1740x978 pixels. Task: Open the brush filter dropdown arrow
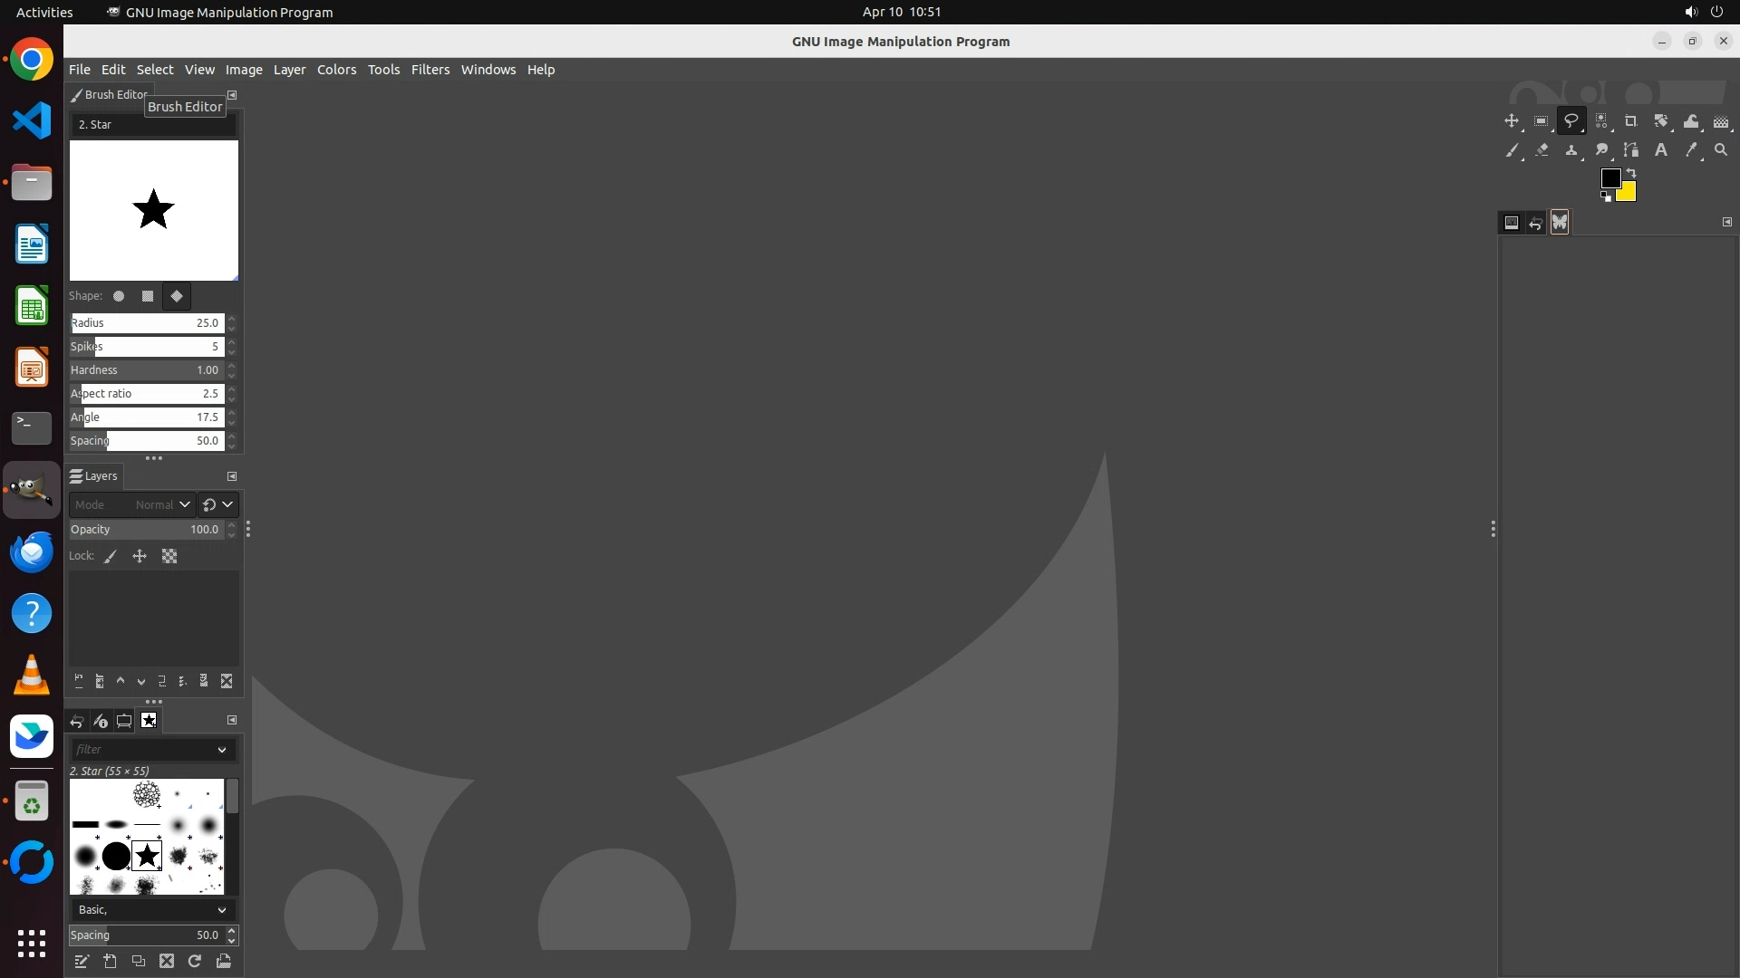(221, 750)
